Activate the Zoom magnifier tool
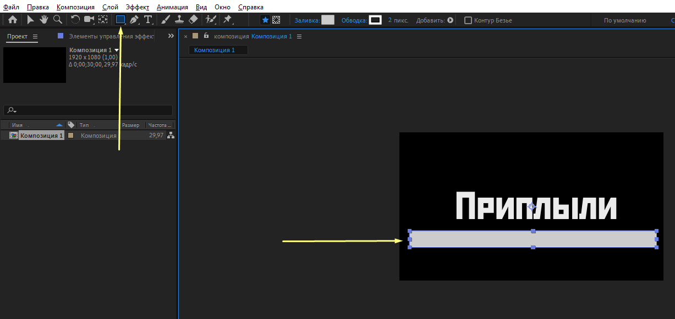 coord(57,20)
